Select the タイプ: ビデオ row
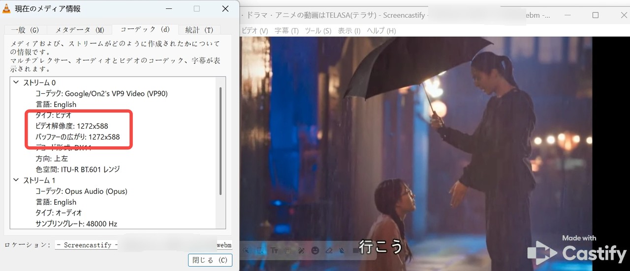This screenshot has height=271, width=630. tap(53, 115)
